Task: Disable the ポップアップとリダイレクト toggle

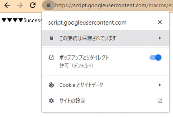Action: click(155, 57)
